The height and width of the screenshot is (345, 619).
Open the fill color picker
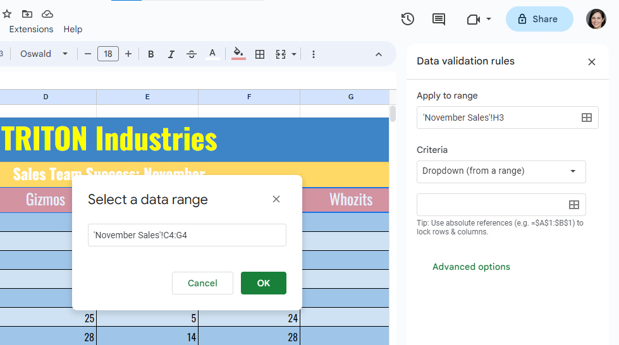(238, 54)
